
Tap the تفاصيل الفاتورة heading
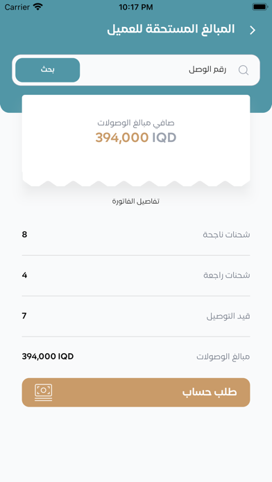pos(136,202)
